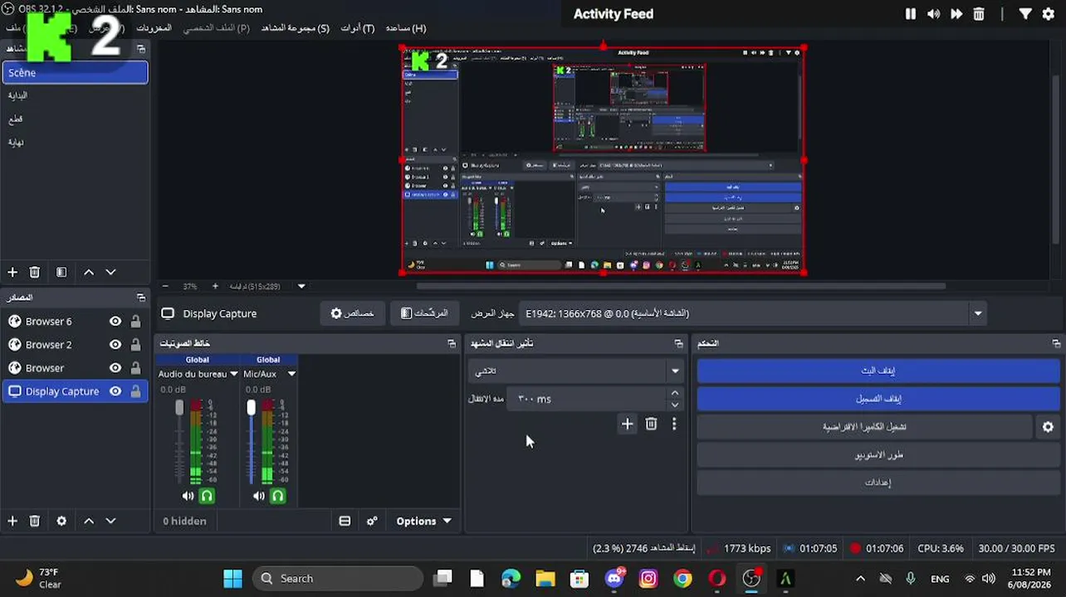Show hidden system tray icons chevron
This screenshot has width=1066, height=597.
click(860, 579)
